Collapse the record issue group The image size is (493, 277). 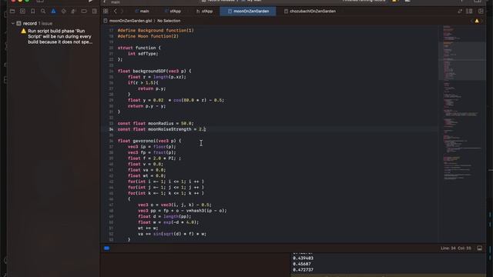[x=12, y=23]
